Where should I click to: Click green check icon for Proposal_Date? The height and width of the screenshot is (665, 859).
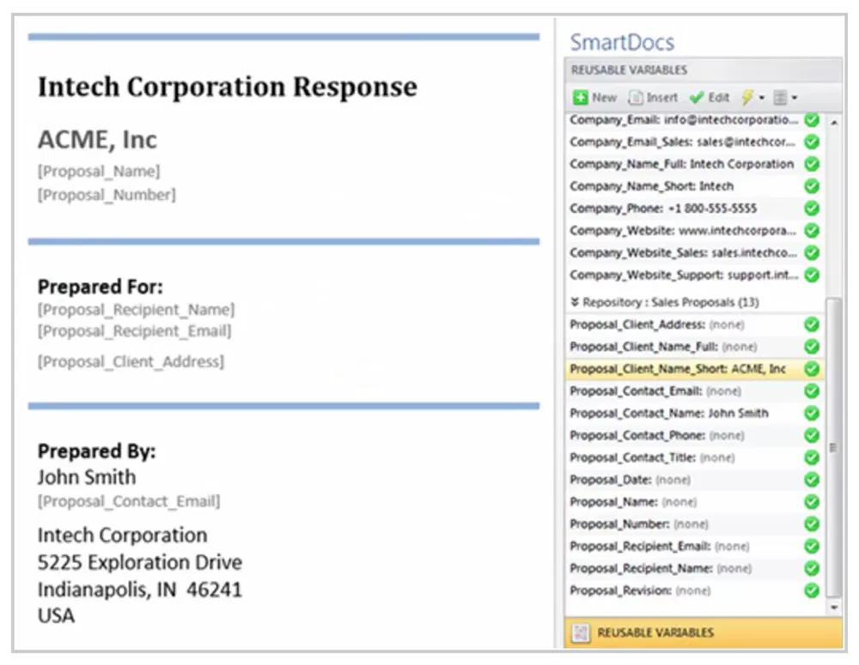(812, 480)
